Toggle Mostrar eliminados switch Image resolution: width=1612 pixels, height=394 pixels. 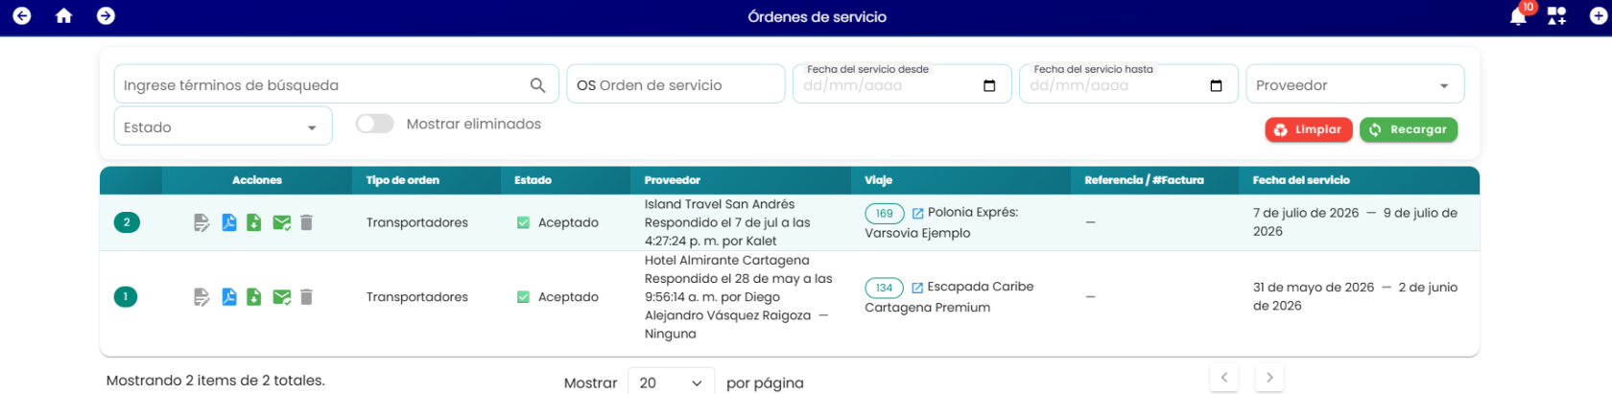pyautogui.click(x=374, y=124)
